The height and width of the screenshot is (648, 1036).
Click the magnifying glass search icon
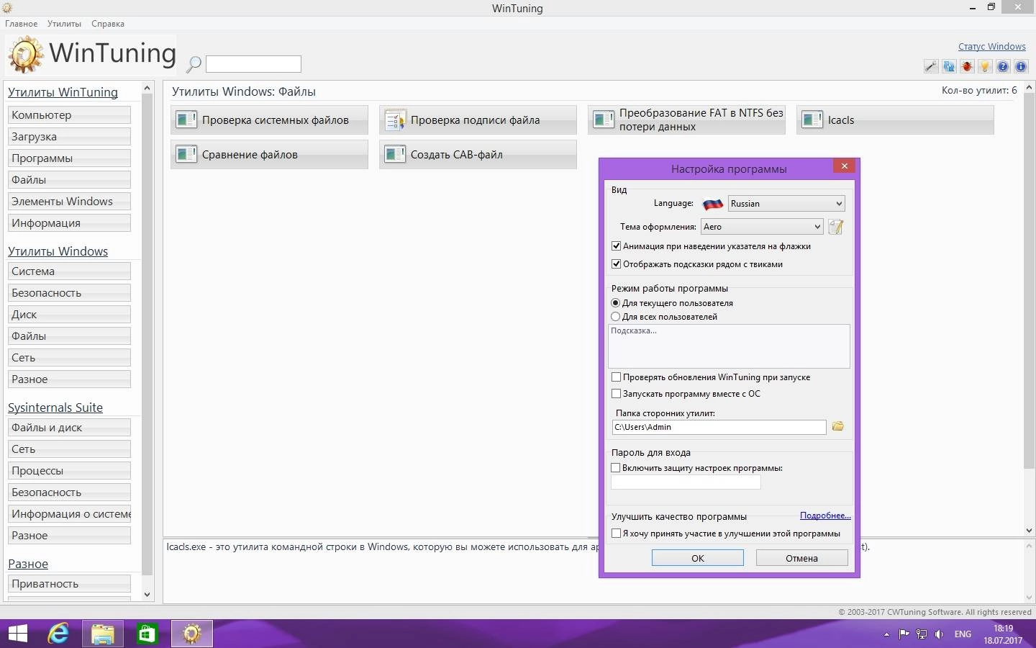(194, 64)
